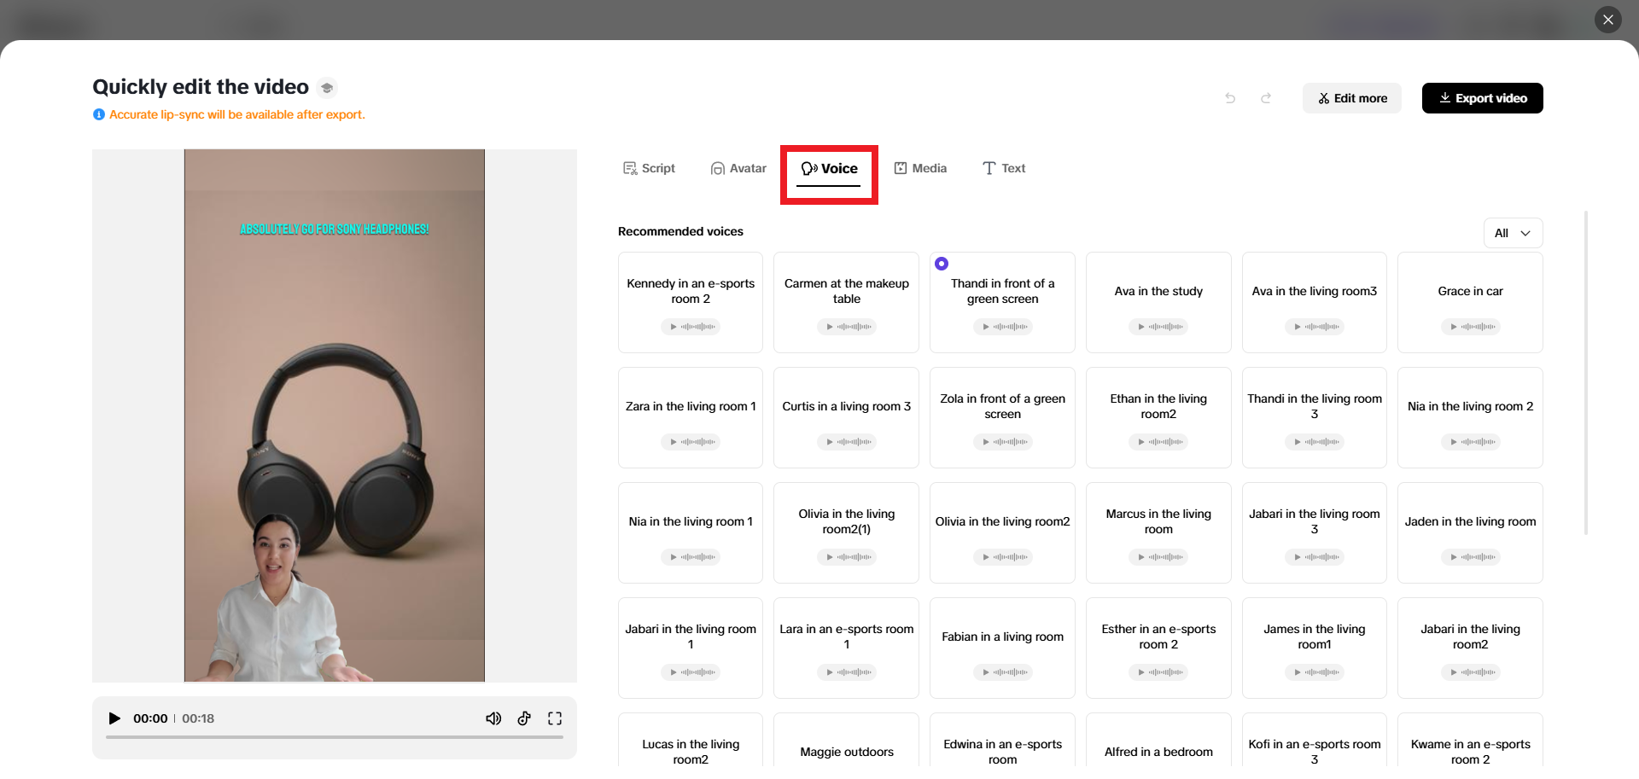Click the Export video button
The width and height of the screenshot is (1639, 779).
[x=1483, y=98]
